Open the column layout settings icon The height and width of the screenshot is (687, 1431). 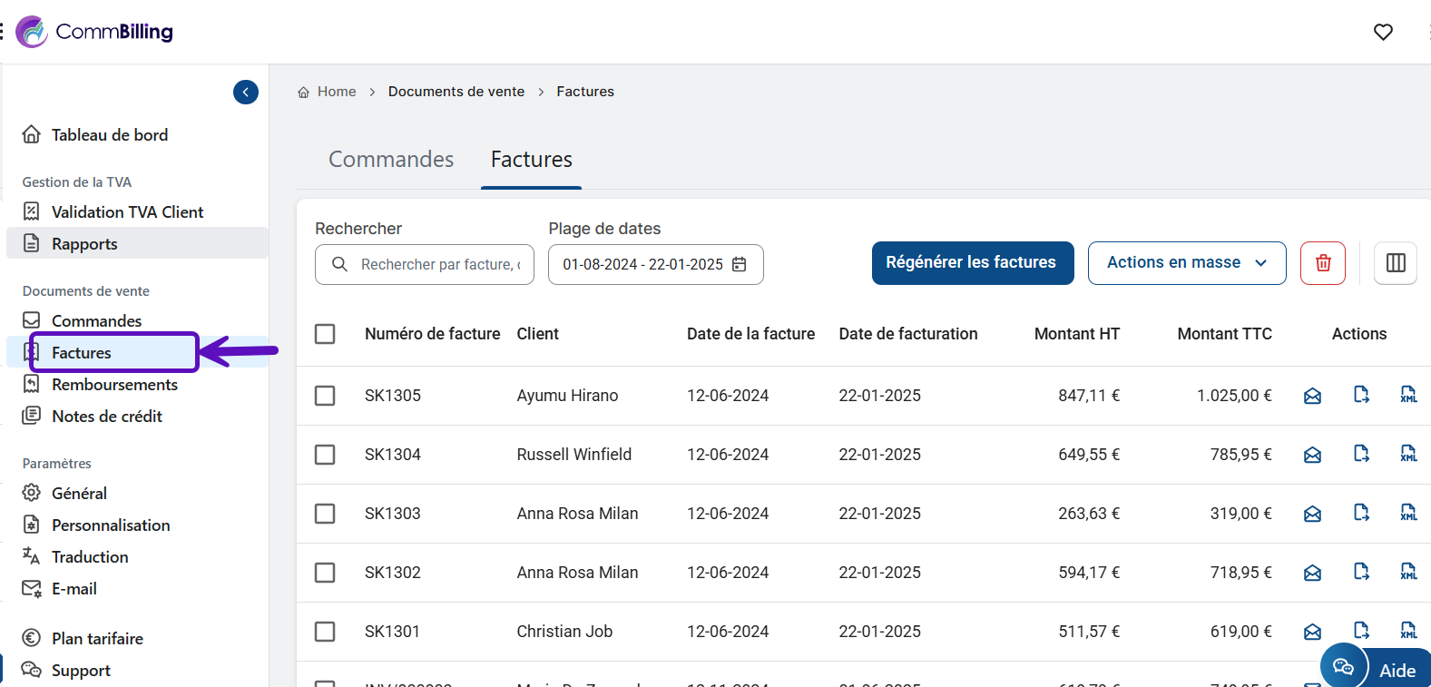1396,263
